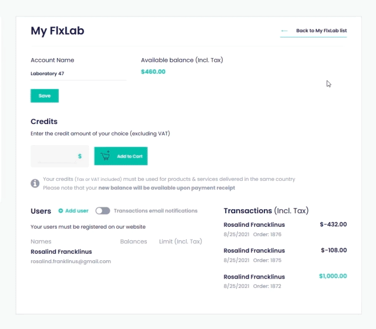Screen dimensions: 376x329
Task: Edit the Account Name field Laboratory 47
Action: click(x=78, y=73)
